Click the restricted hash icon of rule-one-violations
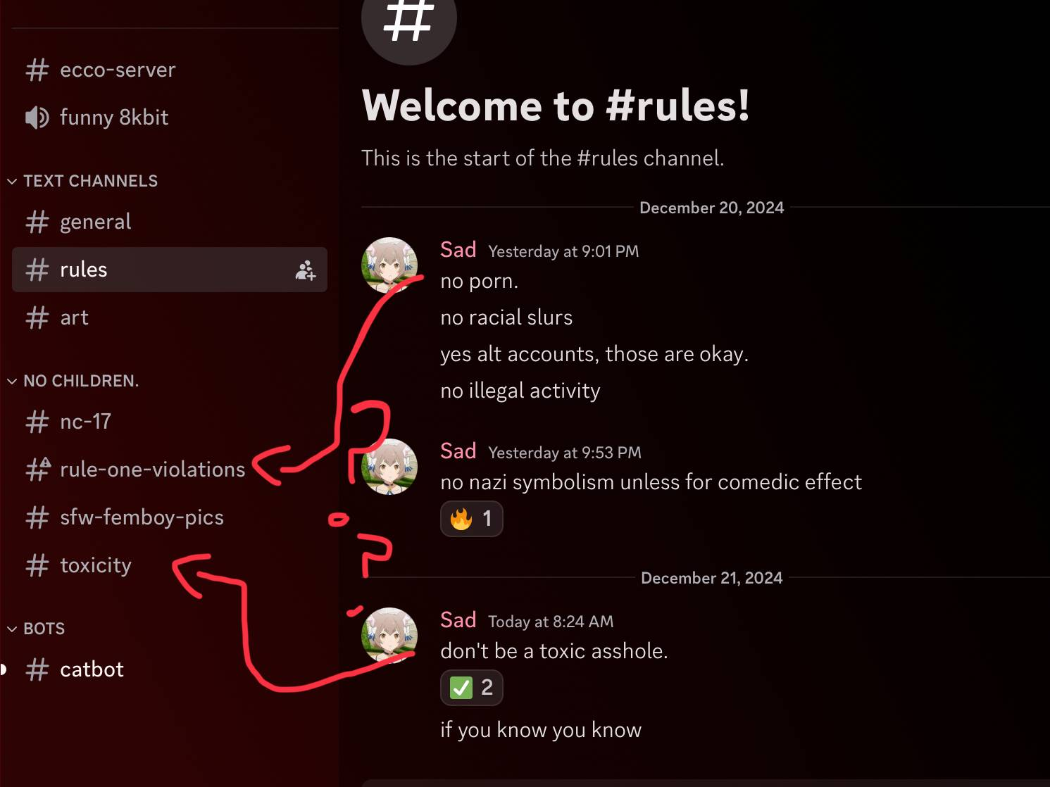1050x787 pixels. pyautogui.click(x=38, y=469)
